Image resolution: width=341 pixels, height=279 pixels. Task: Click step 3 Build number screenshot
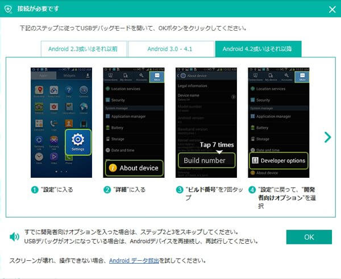(206, 122)
